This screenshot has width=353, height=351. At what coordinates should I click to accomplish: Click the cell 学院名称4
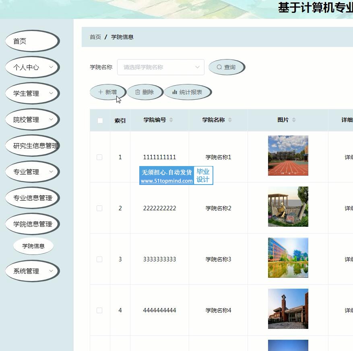point(219,310)
